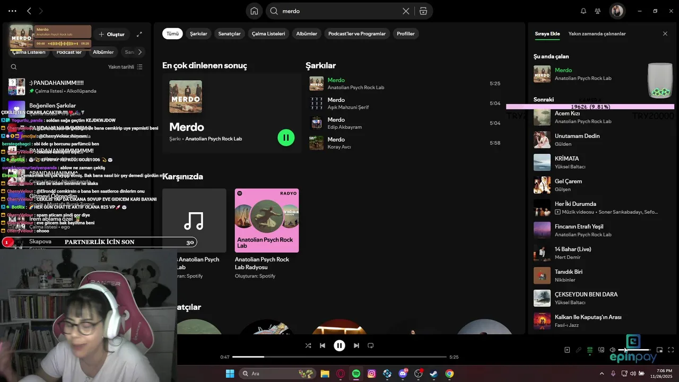Screen dimensions: 679x382
Task: Go to Spotify Home via house icon
Action: (254, 11)
